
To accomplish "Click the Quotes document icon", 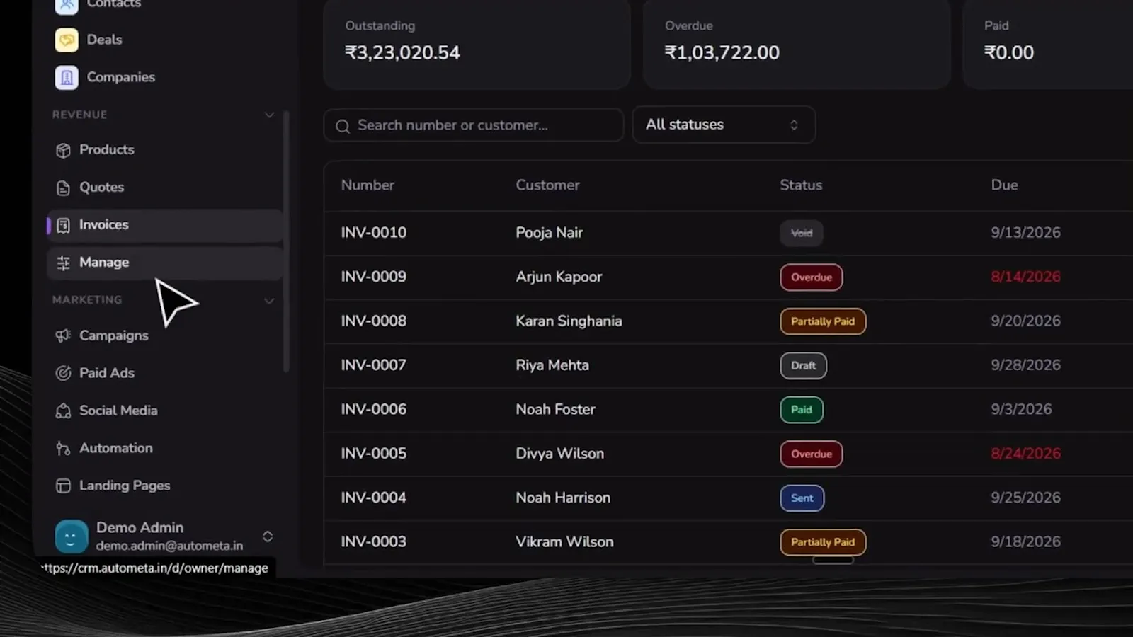I will coord(63,188).
